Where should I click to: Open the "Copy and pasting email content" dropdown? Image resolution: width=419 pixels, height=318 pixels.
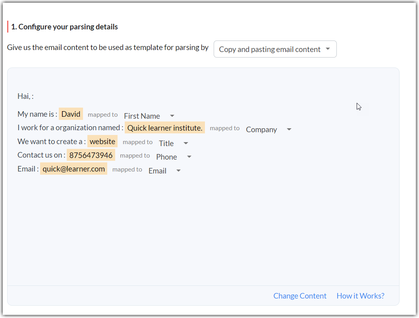point(275,49)
